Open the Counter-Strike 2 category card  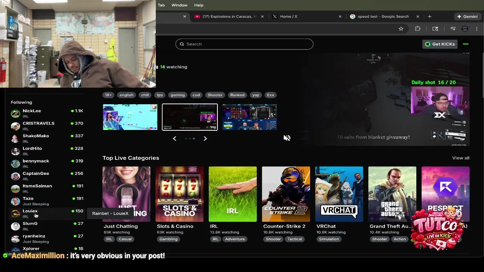click(x=286, y=194)
